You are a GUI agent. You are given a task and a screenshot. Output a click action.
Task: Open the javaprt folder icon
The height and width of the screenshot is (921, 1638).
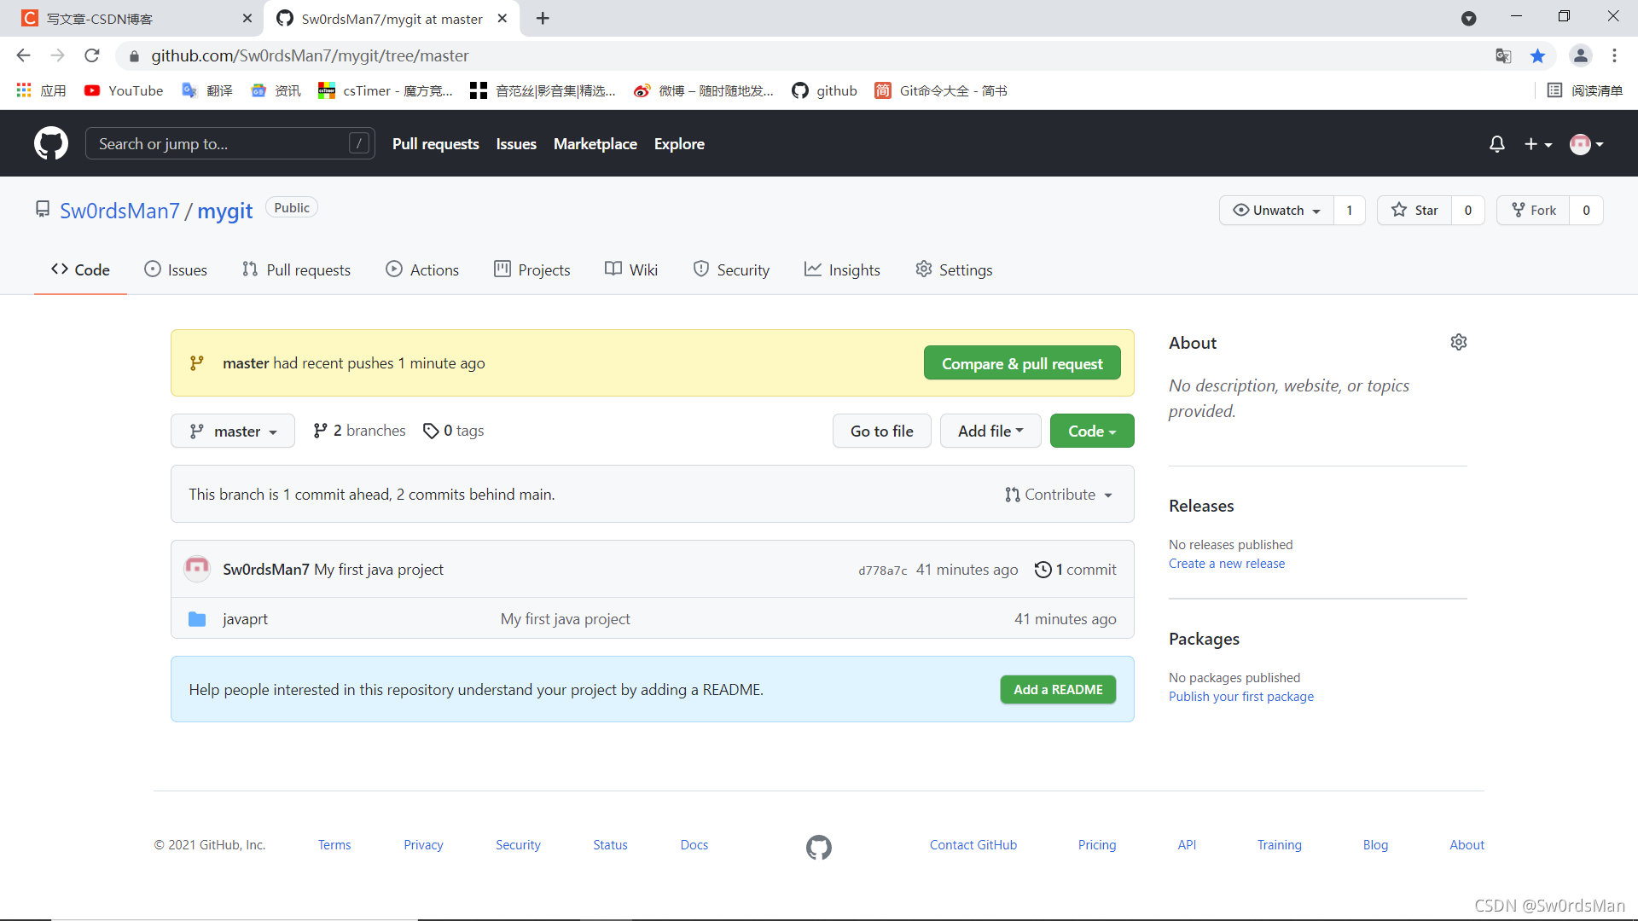point(197,619)
